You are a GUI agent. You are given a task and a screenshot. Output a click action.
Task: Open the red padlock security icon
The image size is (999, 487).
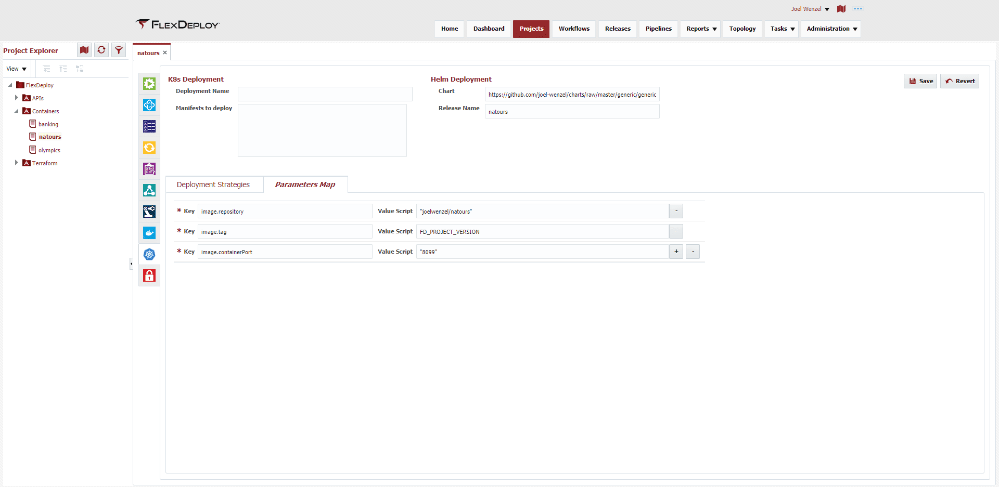click(149, 275)
